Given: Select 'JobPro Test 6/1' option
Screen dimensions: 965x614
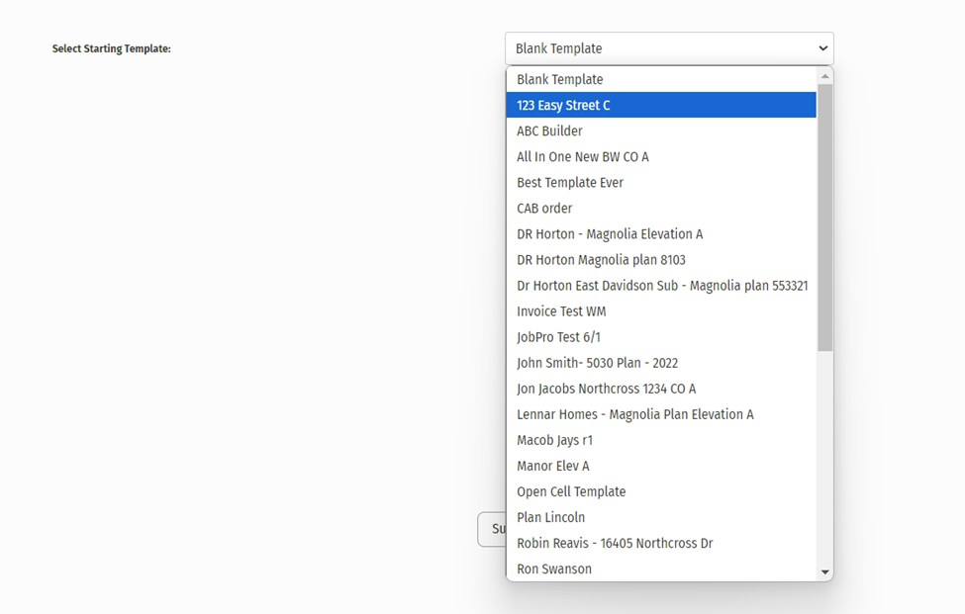Looking at the screenshot, I should click(x=558, y=336).
